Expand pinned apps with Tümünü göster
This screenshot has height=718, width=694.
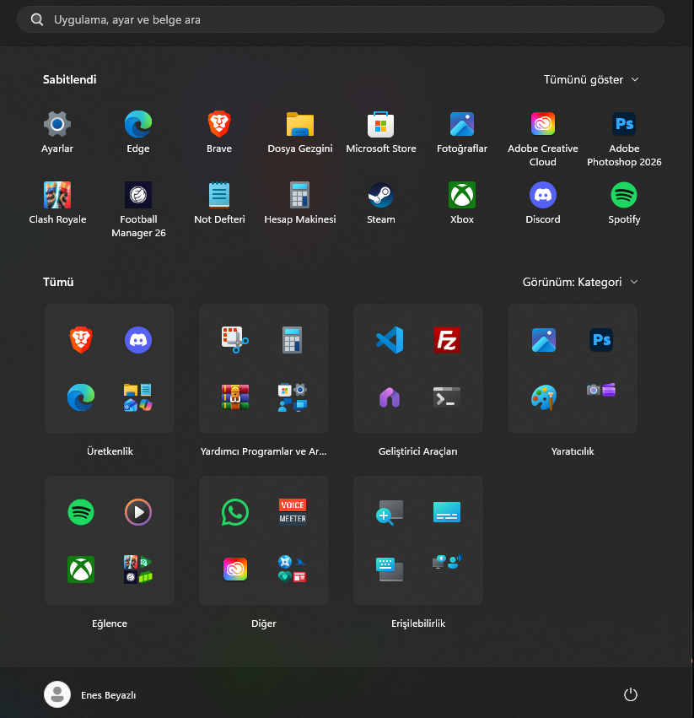(590, 79)
